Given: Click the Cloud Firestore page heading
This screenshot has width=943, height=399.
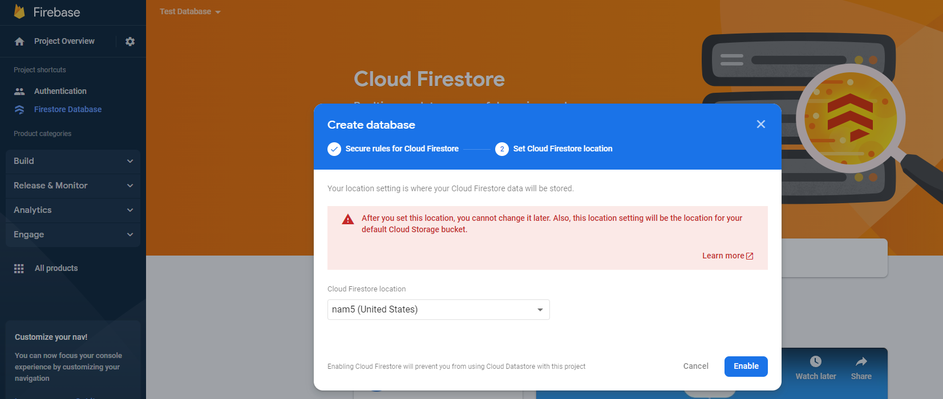Looking at the screenshot, I should tap(429, 79).
